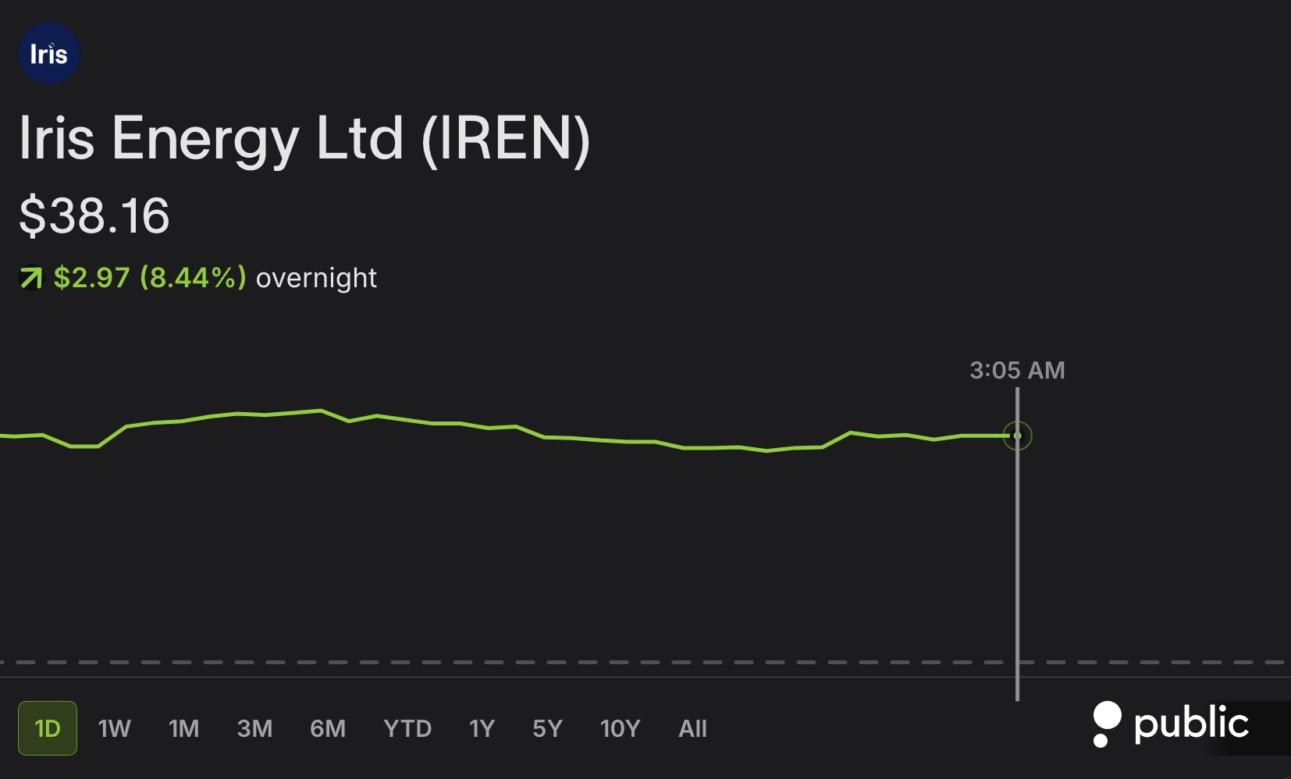Select the 10Y chart range
The width and height of the screenshot is (1291, 779).
[620, 728]
